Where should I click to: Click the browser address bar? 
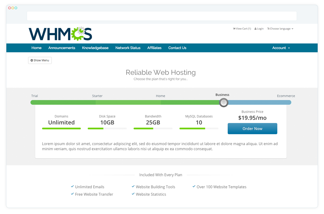pos(162,16)
